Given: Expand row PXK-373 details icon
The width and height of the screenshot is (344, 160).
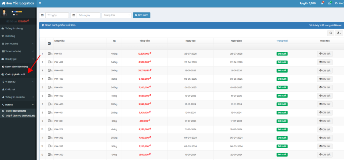Looking at the screenshot, I should coord(49,129).
